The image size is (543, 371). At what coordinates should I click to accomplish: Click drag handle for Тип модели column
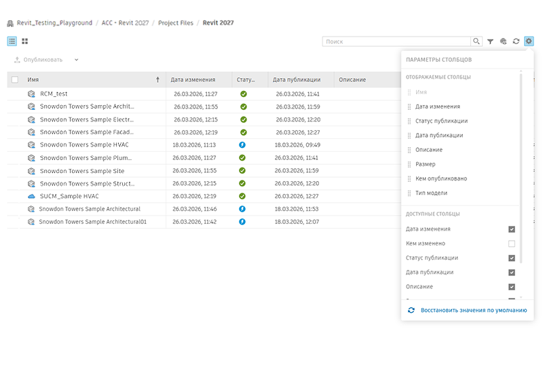tap(409, 193)
